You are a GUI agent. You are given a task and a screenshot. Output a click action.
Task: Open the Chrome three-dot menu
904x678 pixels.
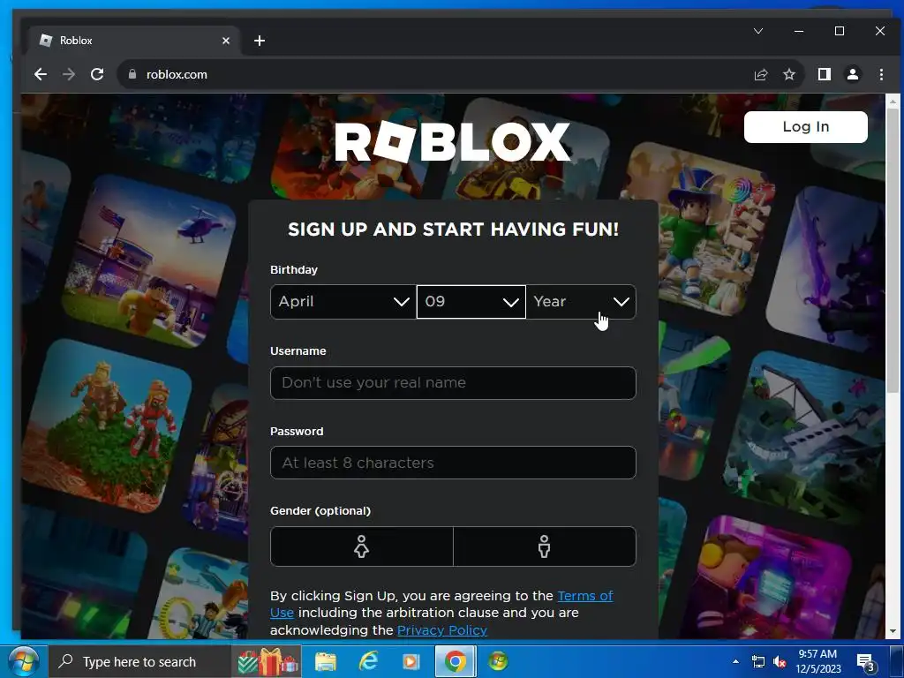(x=881, y=74)
